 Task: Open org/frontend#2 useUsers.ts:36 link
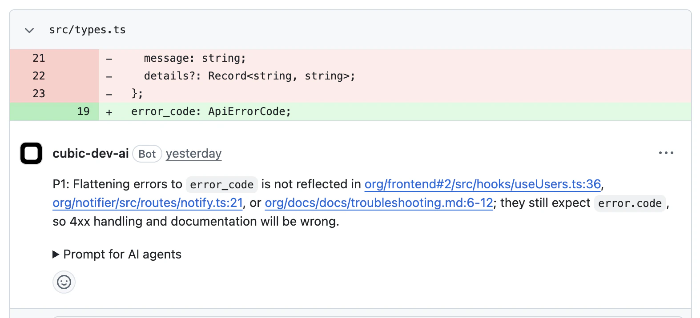pos(483,184)
